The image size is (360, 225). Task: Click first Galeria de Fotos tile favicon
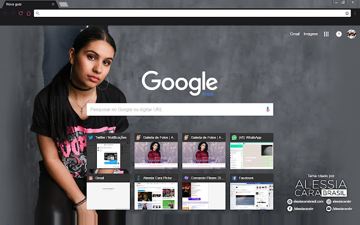(x=138, y=137)
